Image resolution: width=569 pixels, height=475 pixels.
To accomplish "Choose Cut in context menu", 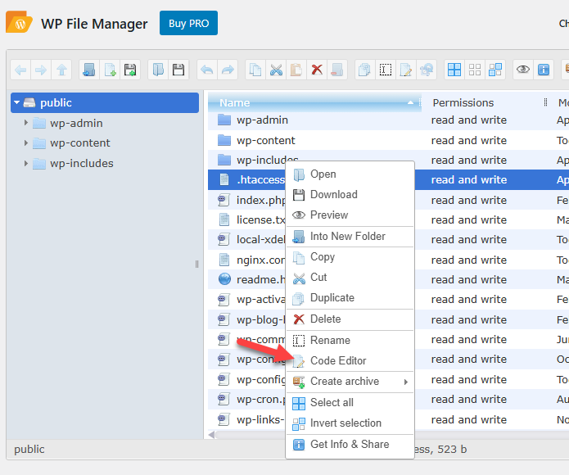I will pos(350,278).
